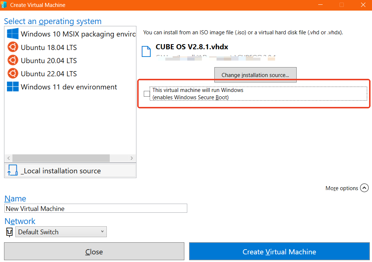Click the Windows 11 dev environment logo
Image resolution: width=372 pixels, height=262 pixels.
click(13, 87)
